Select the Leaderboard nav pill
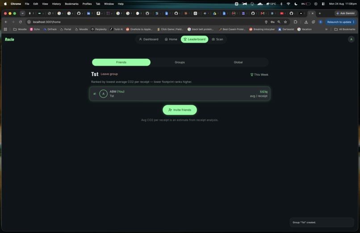 pyautogui.click(x=194, y=39)
